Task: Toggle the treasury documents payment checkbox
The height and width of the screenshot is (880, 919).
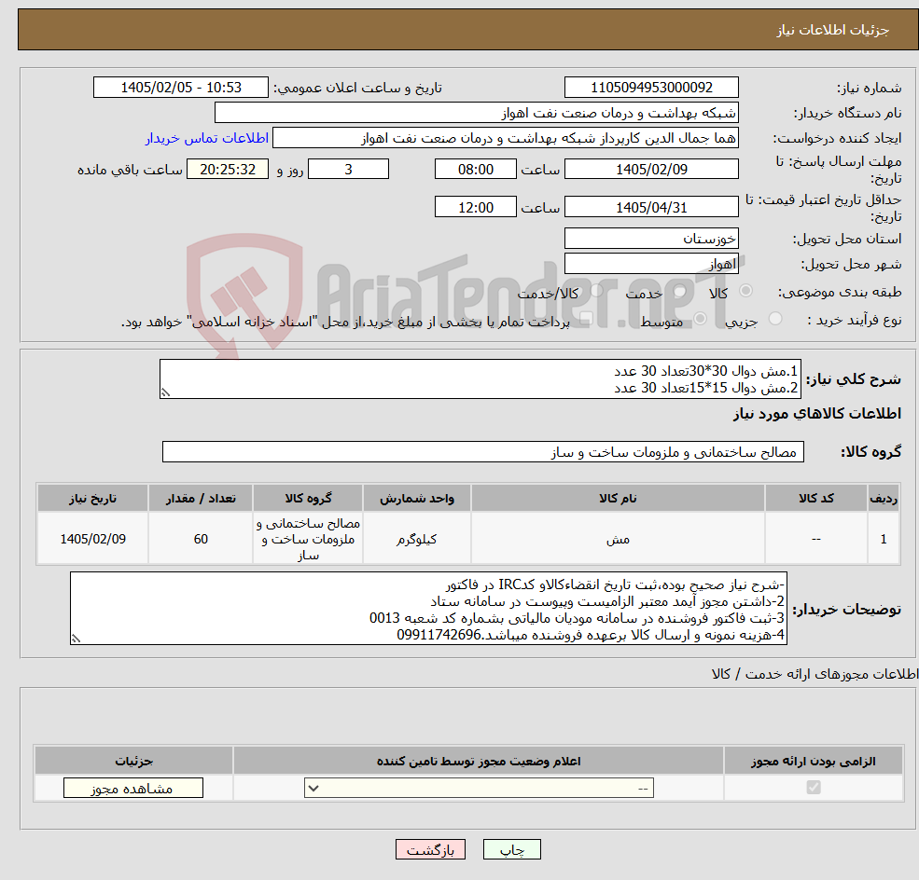Action: 586,319
